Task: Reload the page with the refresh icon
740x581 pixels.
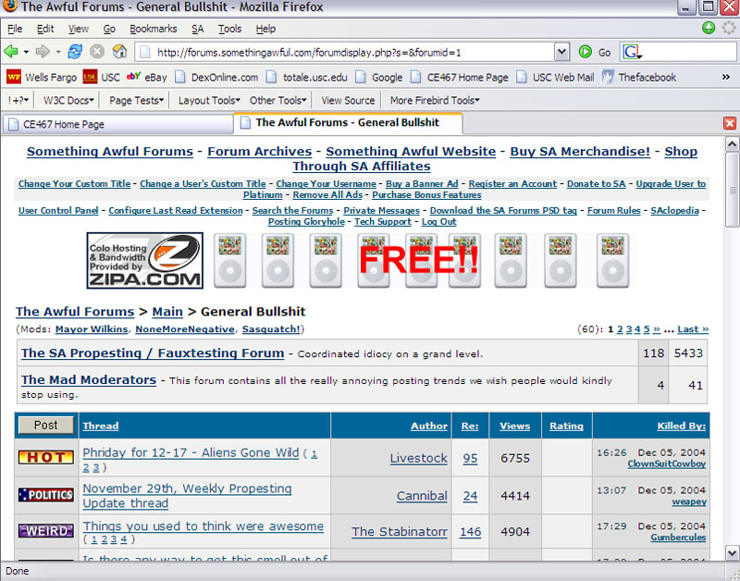Action: 75,52
